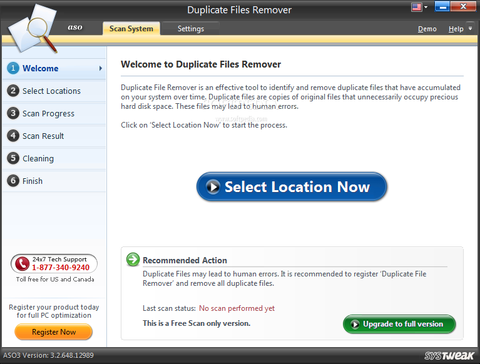The image size is (480, 364).
Task: Click 'Welcome to Duplicate Files Remover' heading
Action: [x=201, y=64]
